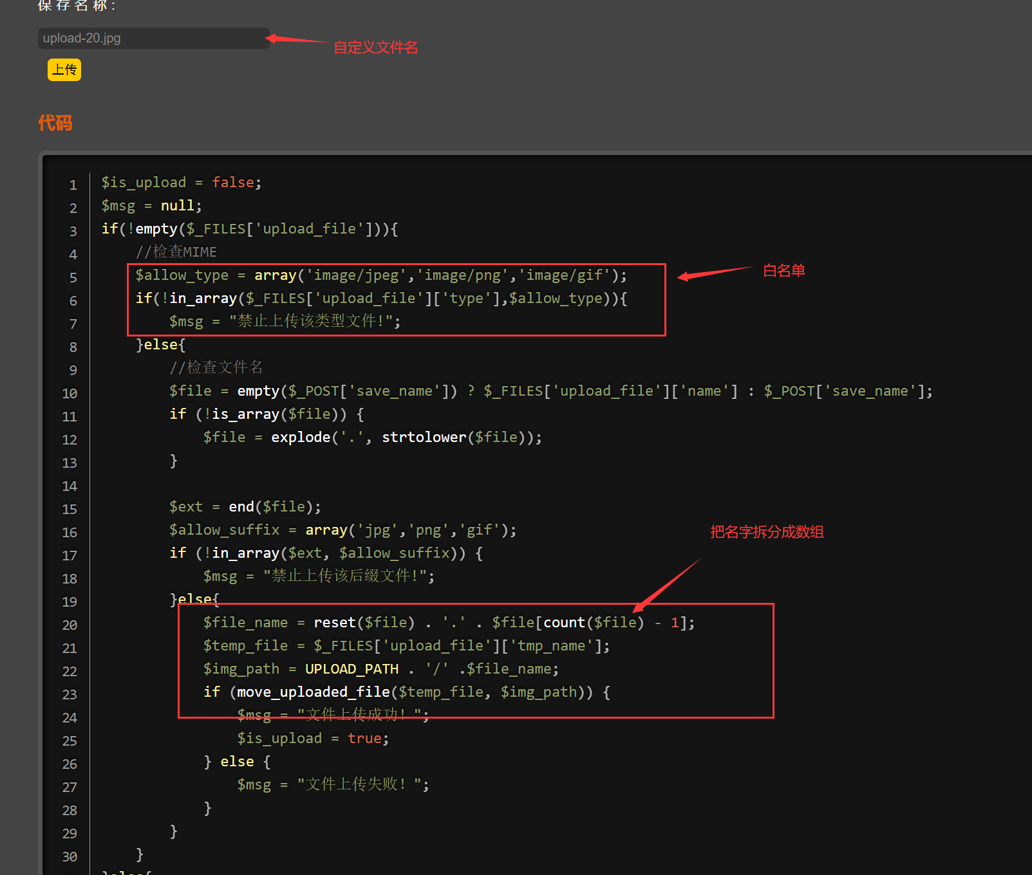The image size is (1032, 875).
Task: Click message "文件上传失败!" line
Action: coord(333,784)
